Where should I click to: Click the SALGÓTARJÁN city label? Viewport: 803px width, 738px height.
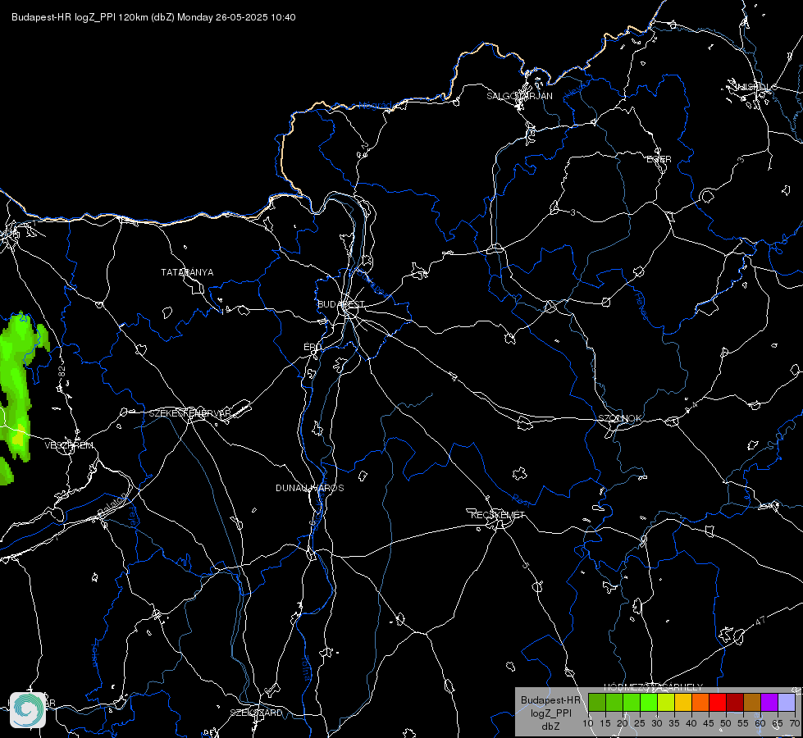coord(519,96)
